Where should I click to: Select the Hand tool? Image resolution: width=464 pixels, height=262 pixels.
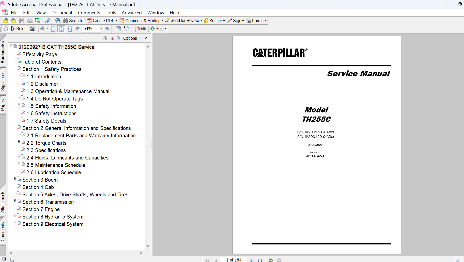6,29
